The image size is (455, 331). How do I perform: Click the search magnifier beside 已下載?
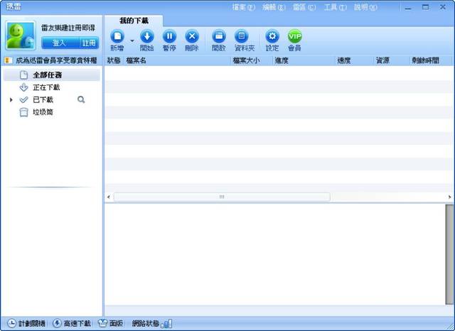pyautogui.click(x=81, y=100)
